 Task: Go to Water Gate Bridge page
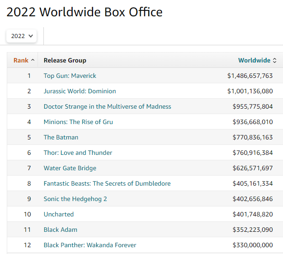coord(70,168)
